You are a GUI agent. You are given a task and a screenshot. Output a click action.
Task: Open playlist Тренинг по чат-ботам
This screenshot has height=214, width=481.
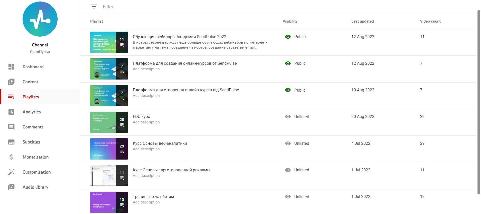(x=153, y=196)
